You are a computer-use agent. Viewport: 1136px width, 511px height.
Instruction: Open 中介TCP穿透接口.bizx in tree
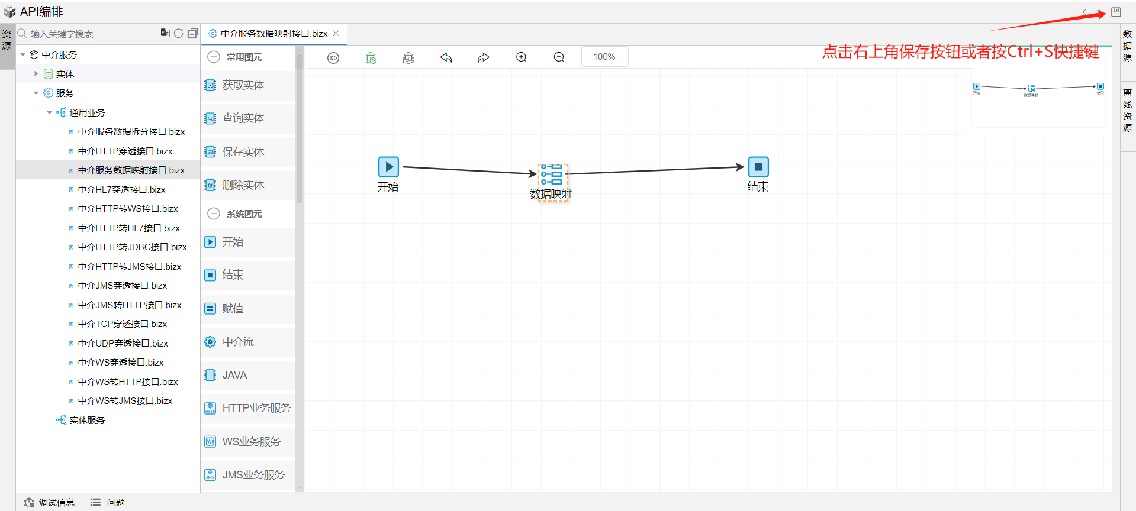click(x=123, y=324)
